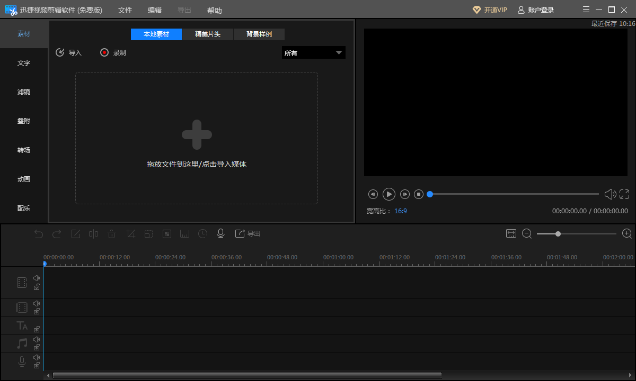Open the 文件 menu
The height and width of the screenshot is (381, 636).
125,10
